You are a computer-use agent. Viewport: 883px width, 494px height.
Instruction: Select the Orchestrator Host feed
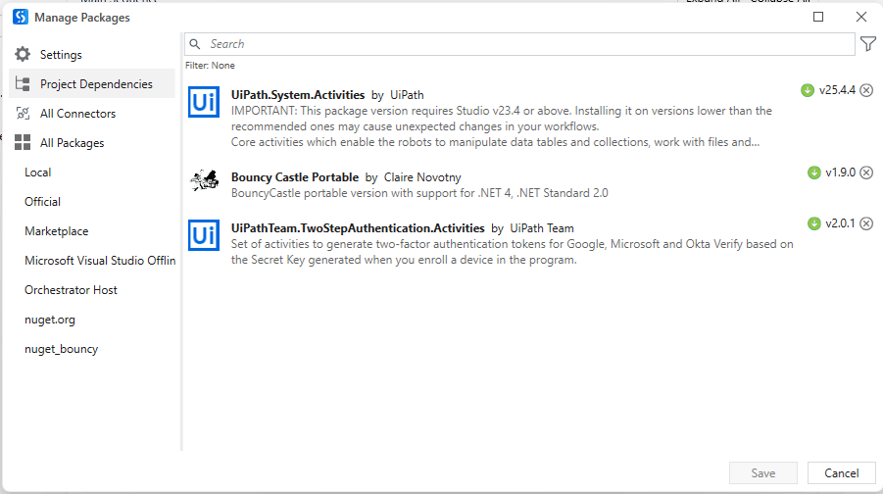click(x=71, y=290)
